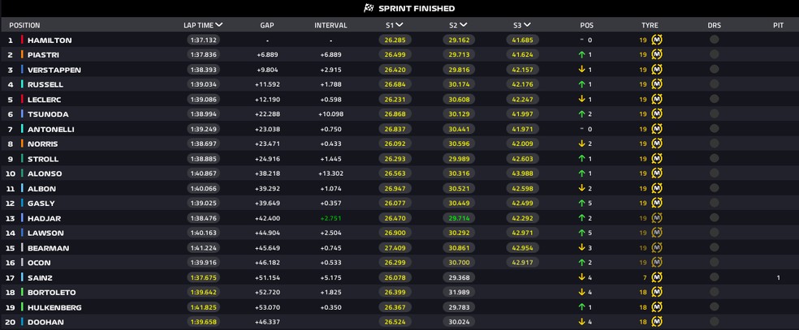Screen dimensions: 799x330
Task: Click driver name Leclerc
Action: point(45,99)
